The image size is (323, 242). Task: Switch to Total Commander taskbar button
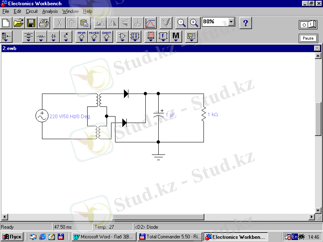[x=170, y=237]
